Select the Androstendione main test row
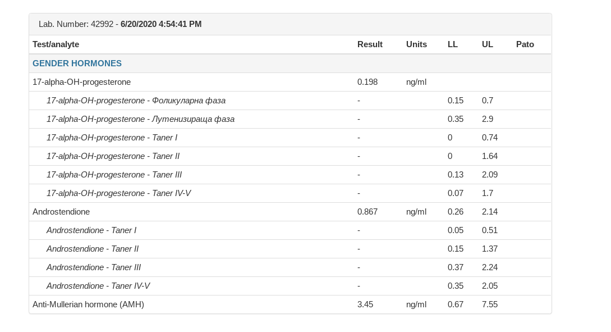The image size is (611, 332). pyautogui.click(x=61, y=212)
